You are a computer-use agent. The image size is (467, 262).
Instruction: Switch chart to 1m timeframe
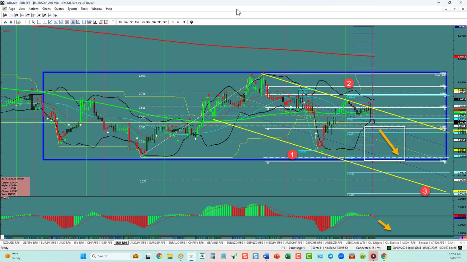click(120, 22)
